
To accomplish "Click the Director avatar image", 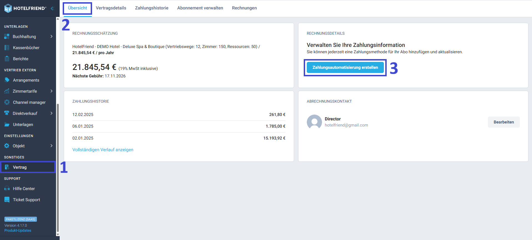I will click(314, 122).
